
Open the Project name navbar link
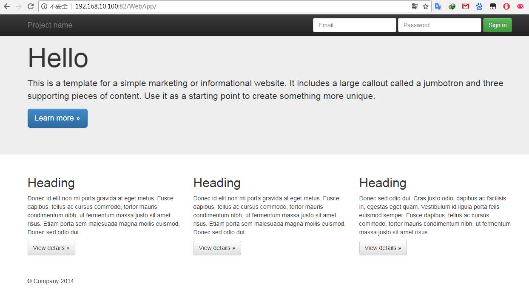pos(50,25)
